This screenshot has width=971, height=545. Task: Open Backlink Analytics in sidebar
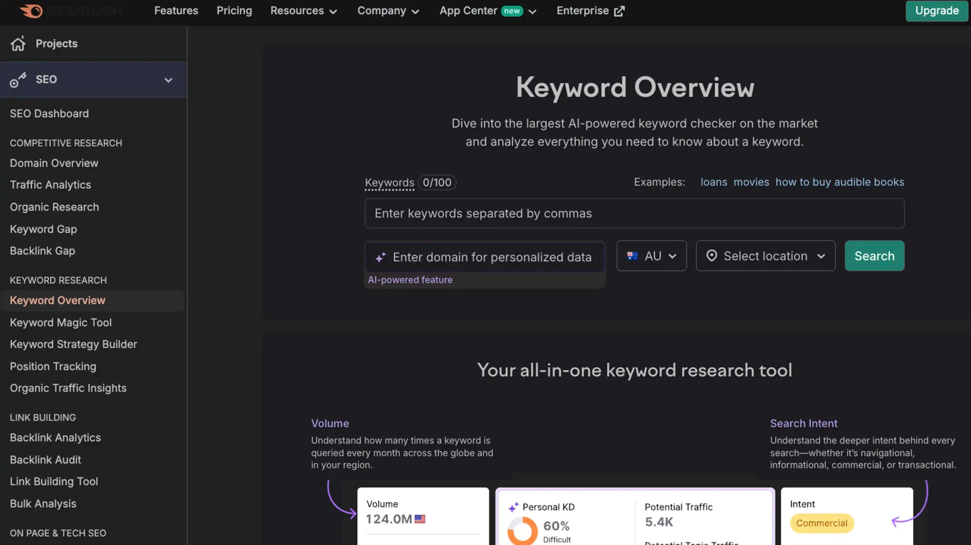[55, 438]
